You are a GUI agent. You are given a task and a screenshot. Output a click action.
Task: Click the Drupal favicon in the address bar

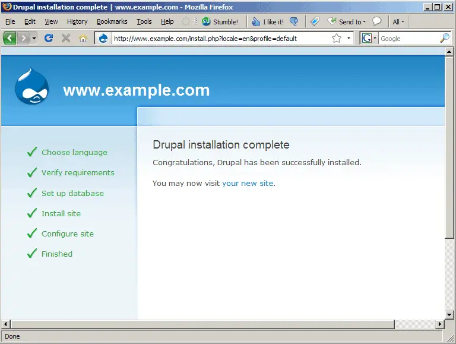pos(103,38)
